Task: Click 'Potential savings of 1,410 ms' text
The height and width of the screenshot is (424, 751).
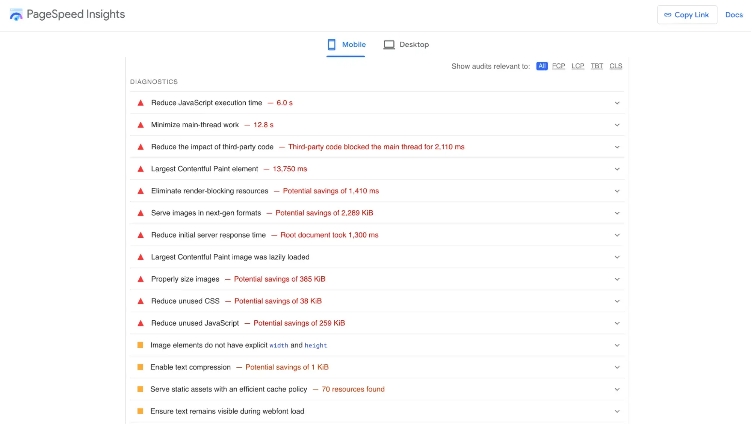Action: pos(331,191)
